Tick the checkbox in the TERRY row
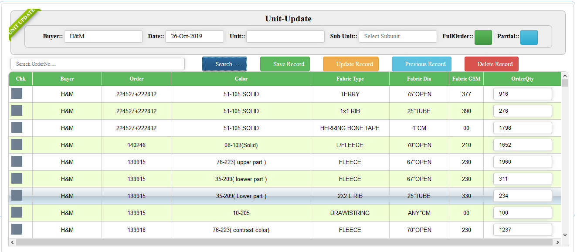The height and width of the screenshot is (252, 577). click(x=17, y=94)
